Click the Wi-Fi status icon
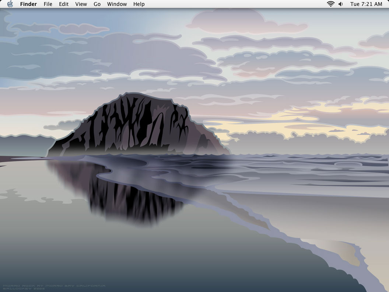 [330, 4]
